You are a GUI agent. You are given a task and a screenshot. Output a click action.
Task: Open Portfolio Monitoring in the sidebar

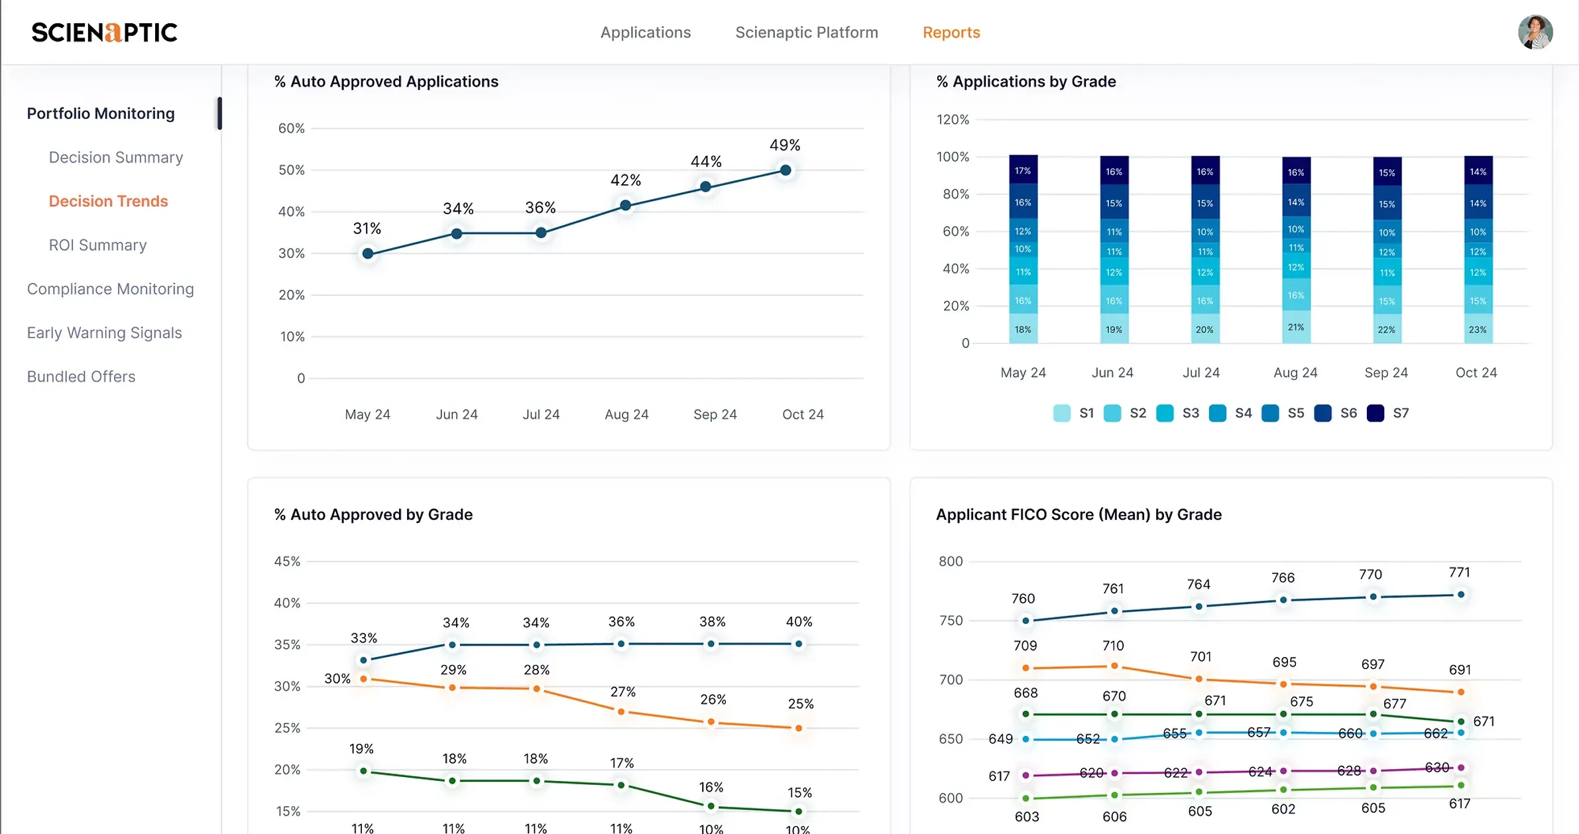click(x=101, y=113)
